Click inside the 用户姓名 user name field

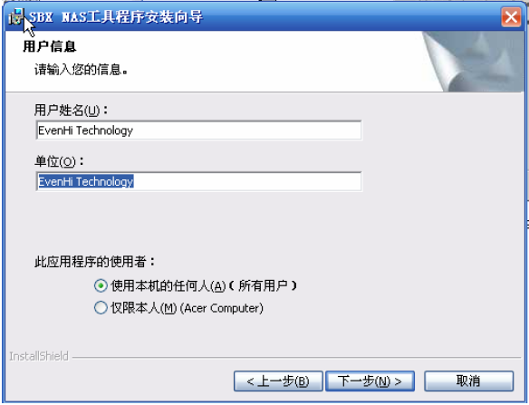(198, 130)
